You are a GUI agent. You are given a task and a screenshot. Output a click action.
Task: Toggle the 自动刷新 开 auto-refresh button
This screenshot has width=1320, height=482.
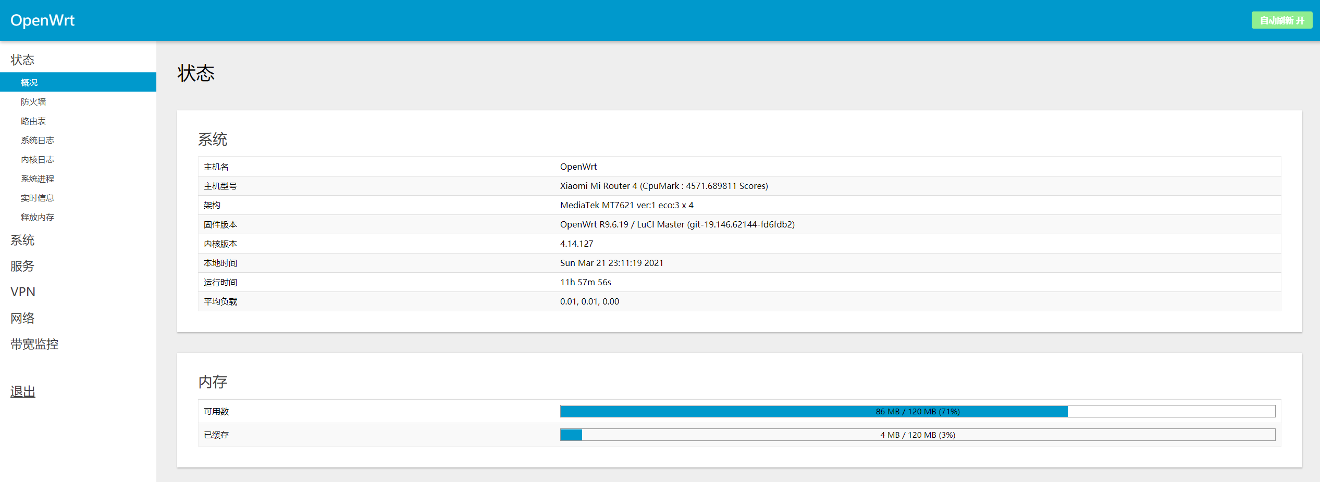point(1281,20)
